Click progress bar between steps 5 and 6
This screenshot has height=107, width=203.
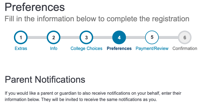tap(168, 37)
